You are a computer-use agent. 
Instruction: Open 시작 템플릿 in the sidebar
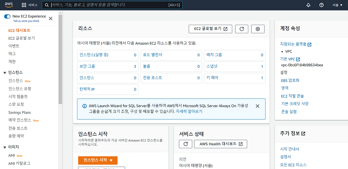(18, 97)
